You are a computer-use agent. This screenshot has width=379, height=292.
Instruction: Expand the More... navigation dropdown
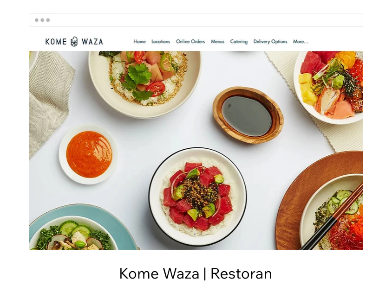click(x=301, y=41)
